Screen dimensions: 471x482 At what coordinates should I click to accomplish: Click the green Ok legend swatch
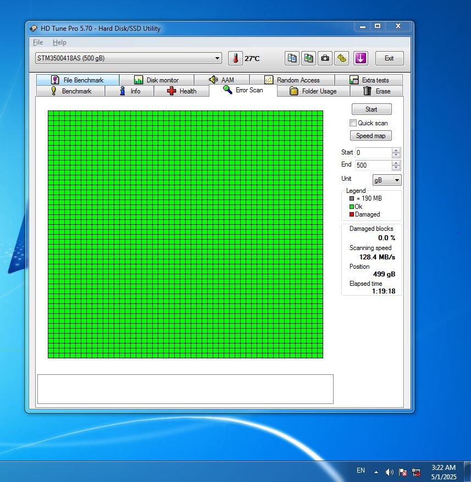tap(352, 207)
